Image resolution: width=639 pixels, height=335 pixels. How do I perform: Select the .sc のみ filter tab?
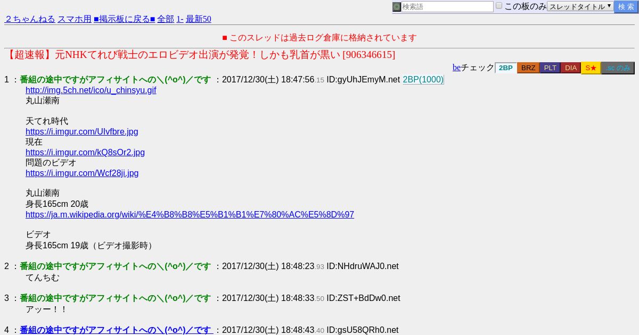tap(618, 68)
